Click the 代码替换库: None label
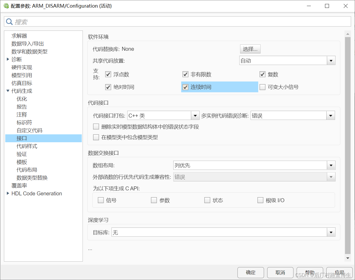The width and height of the screenshot is (355, 280). click(113, 49)
